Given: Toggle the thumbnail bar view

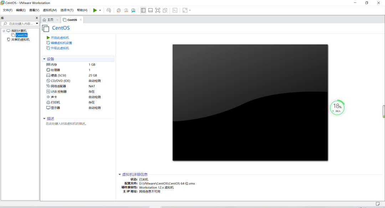Looking at the screenshot, I should [x=150, y=10].
